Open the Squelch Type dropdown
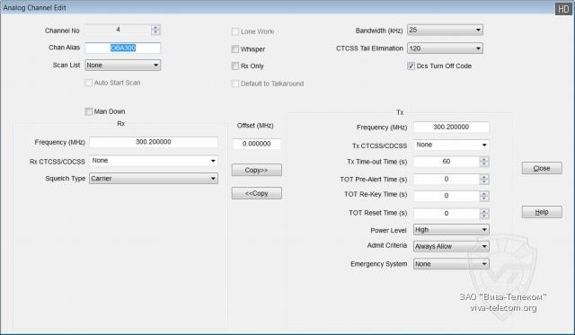 154,179
